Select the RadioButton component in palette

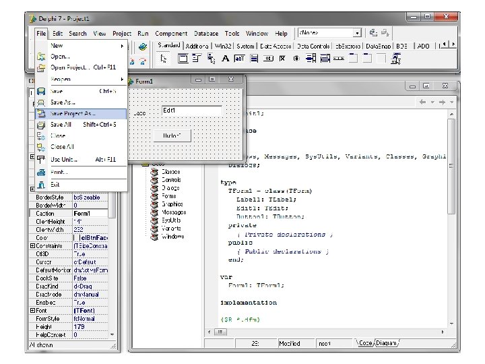pyautogui.click(x=296, y=59)
